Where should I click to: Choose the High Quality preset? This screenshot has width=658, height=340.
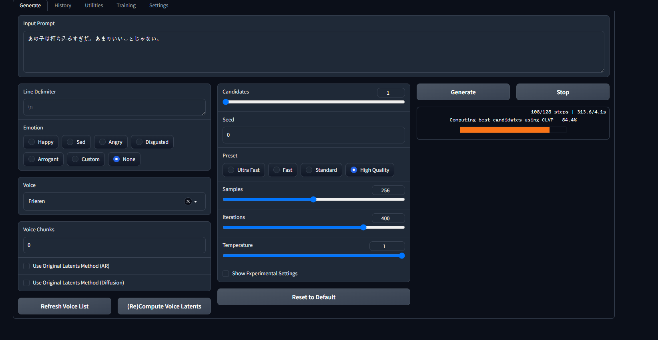(370, 170)
